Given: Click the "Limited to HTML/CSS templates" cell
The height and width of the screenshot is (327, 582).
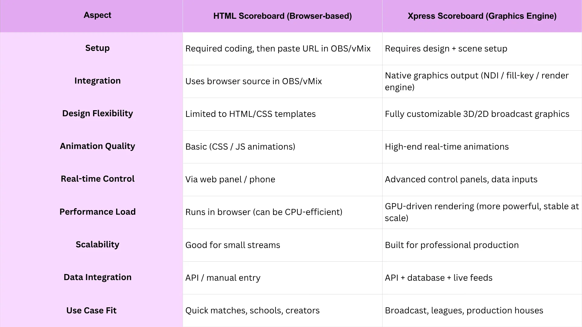Looking at the screenshot, I should [250, 114].
